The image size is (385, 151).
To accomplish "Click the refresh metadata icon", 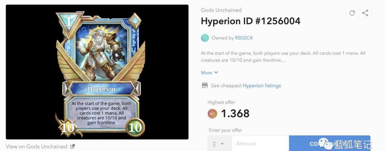I will (x=352, y=13).
